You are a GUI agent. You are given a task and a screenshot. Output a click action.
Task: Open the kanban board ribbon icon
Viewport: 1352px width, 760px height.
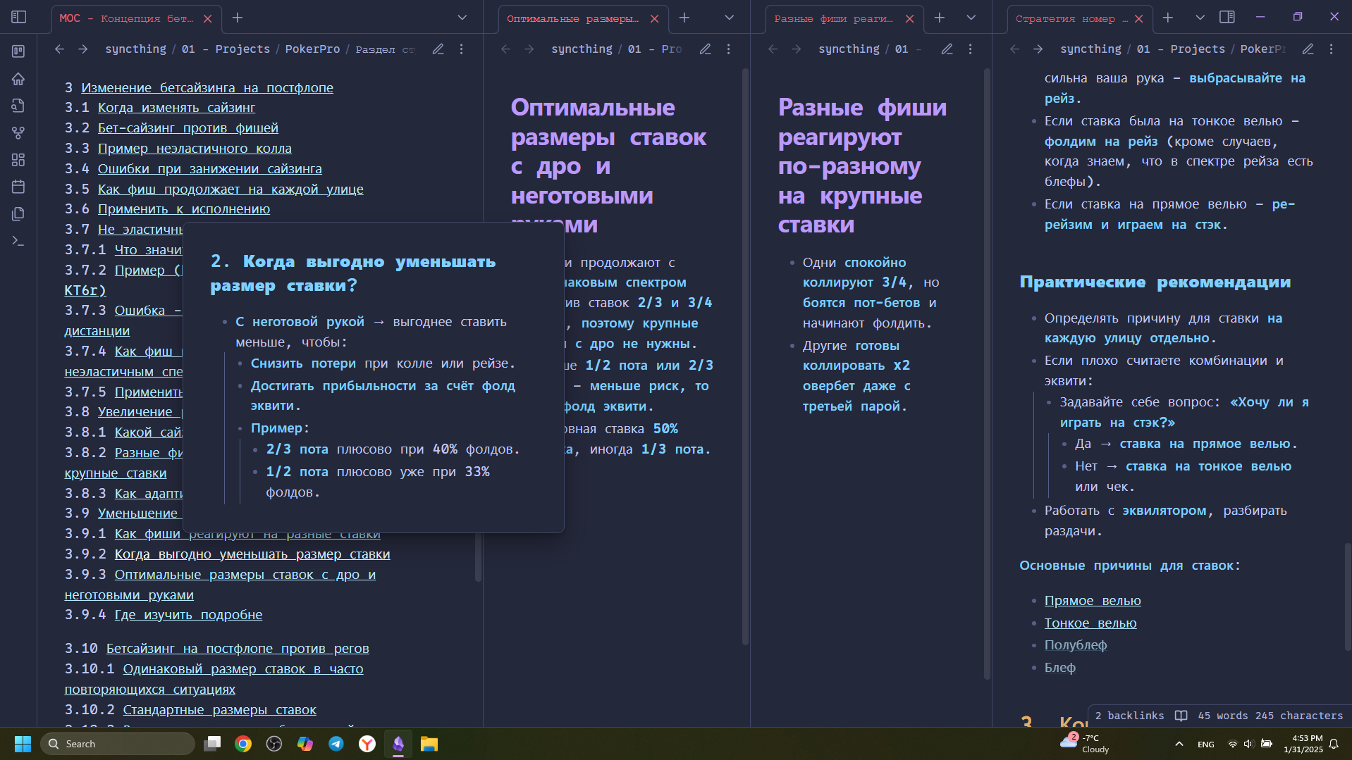pos(18,51)
